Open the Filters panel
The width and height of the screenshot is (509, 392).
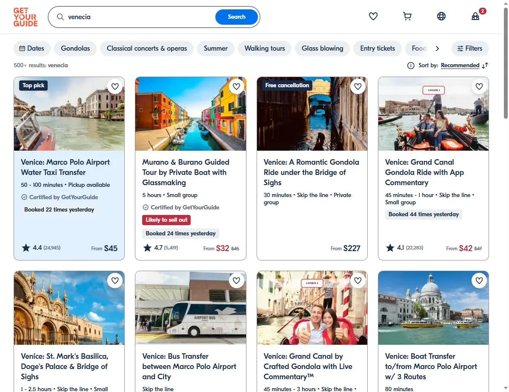pos(470,49)
